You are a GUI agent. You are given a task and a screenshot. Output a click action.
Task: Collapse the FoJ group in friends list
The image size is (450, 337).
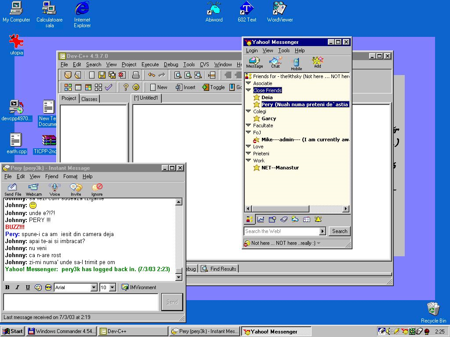249,132
